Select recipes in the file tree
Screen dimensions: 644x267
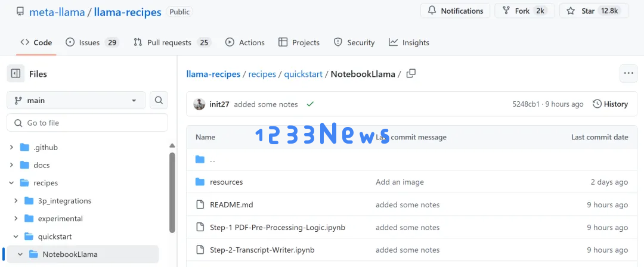[x=45, y=183]
